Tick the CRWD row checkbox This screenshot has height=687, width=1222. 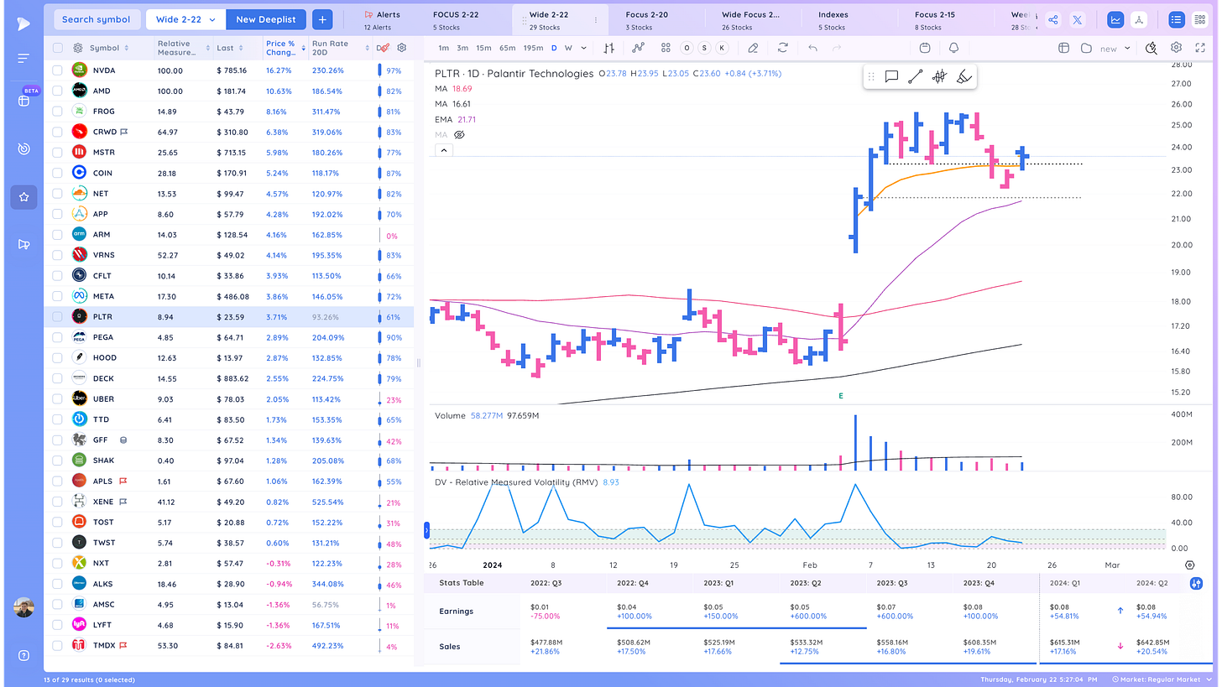tap(57, 132)
